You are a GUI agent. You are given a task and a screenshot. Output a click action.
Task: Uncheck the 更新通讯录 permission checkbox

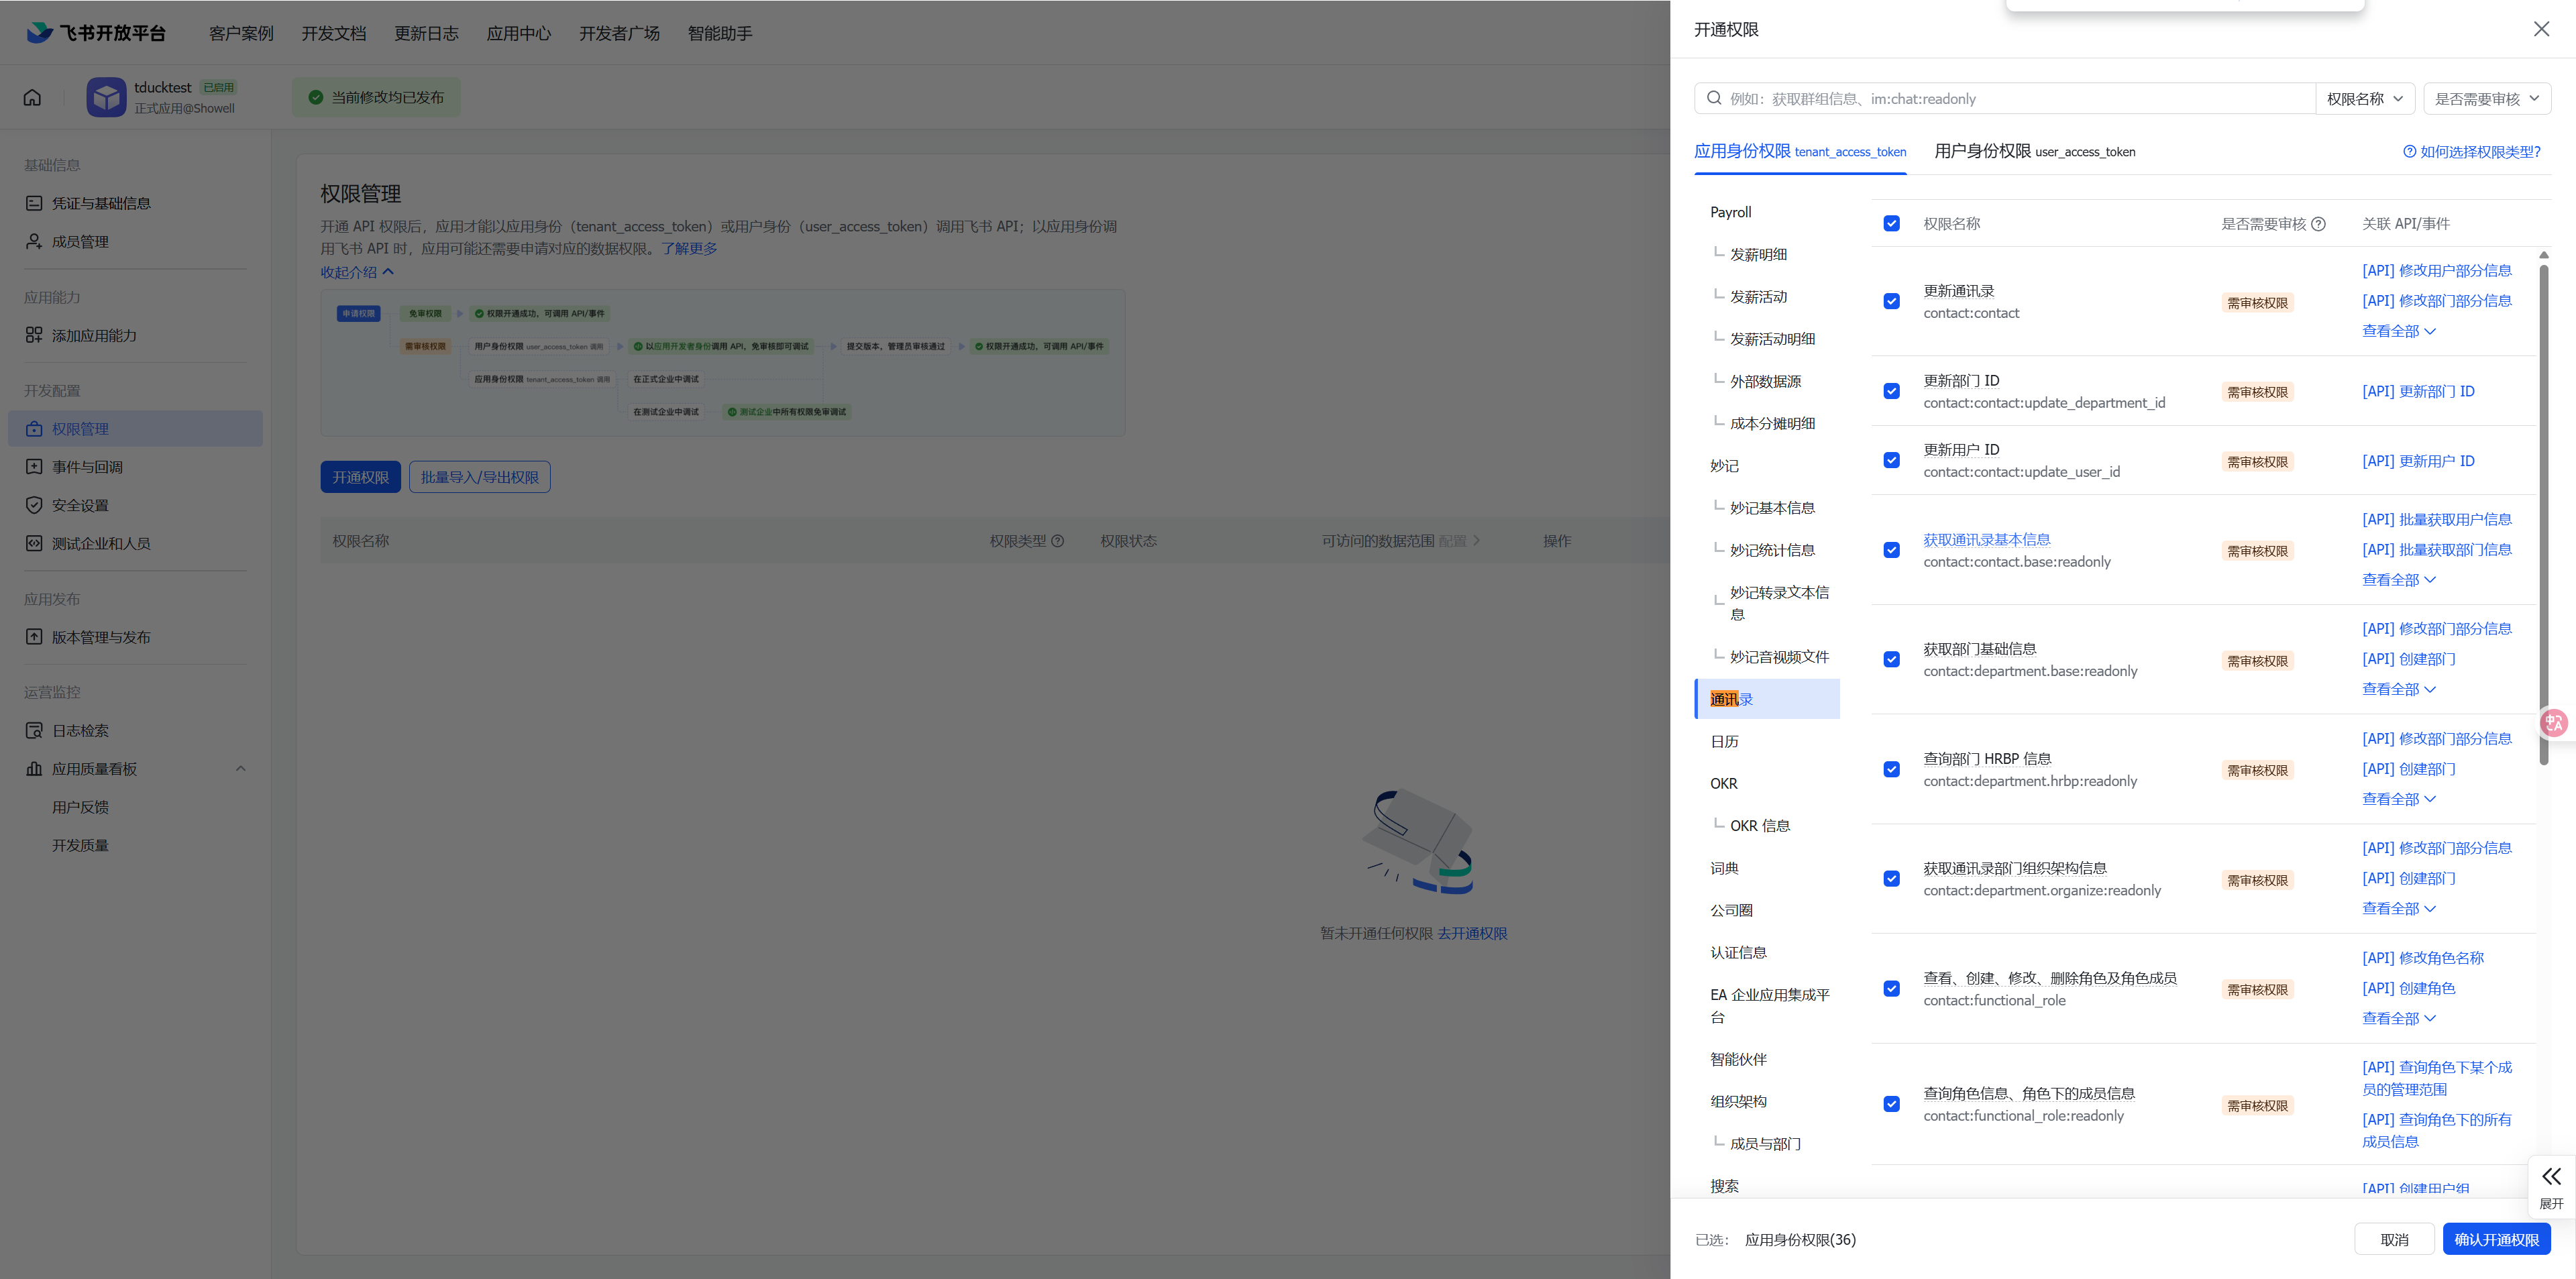(x=1891, y=302)
